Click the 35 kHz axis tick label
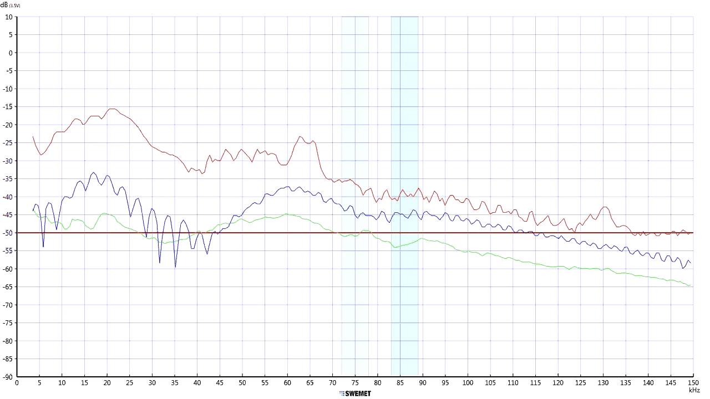The height and width of the screenshot is (399, 710). (175, 383)
